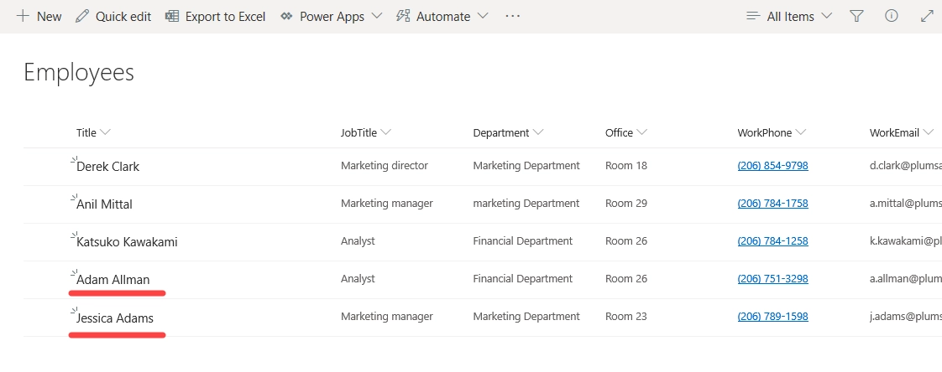Screen dimensions: 942x372
Task: Open the Anil Mittal item
Action: pyautogui.click(x=105, y=204)
